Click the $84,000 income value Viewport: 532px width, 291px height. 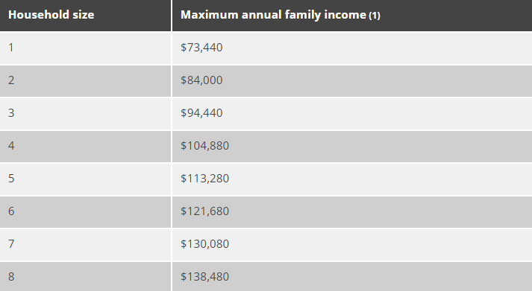click(201, 80)
